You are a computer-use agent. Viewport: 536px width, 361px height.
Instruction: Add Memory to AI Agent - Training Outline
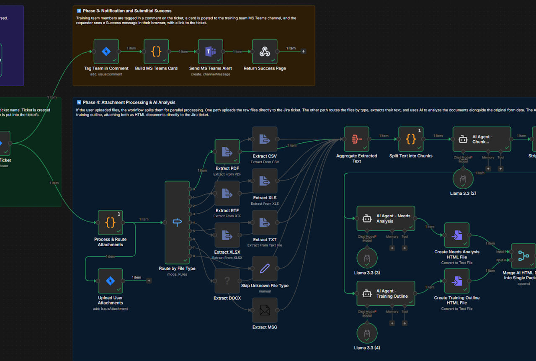[392, 323]
